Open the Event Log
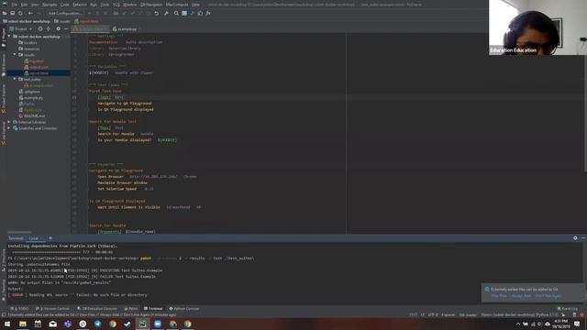 point(568,309)
